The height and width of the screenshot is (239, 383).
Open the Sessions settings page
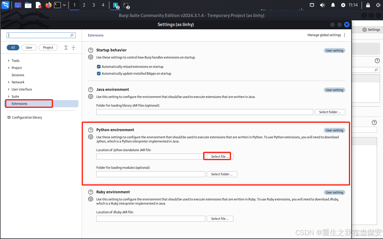18,75
